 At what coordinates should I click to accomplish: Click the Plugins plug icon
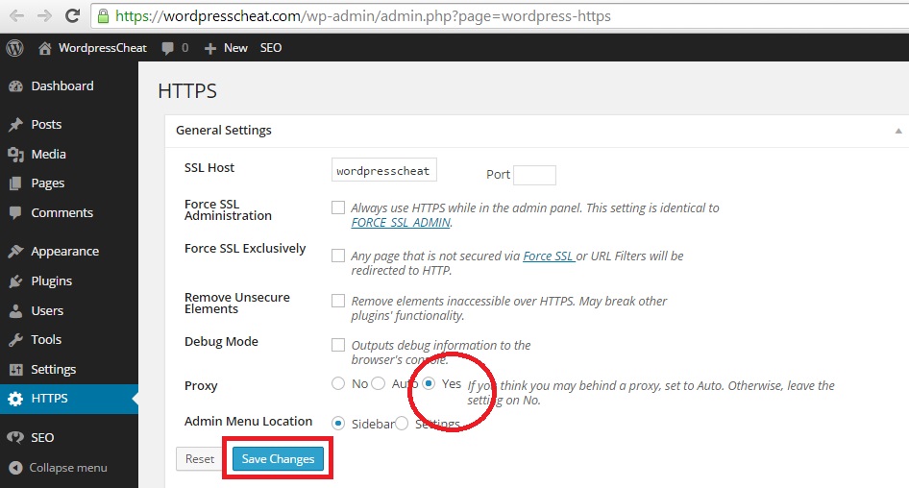click(15, 281)
